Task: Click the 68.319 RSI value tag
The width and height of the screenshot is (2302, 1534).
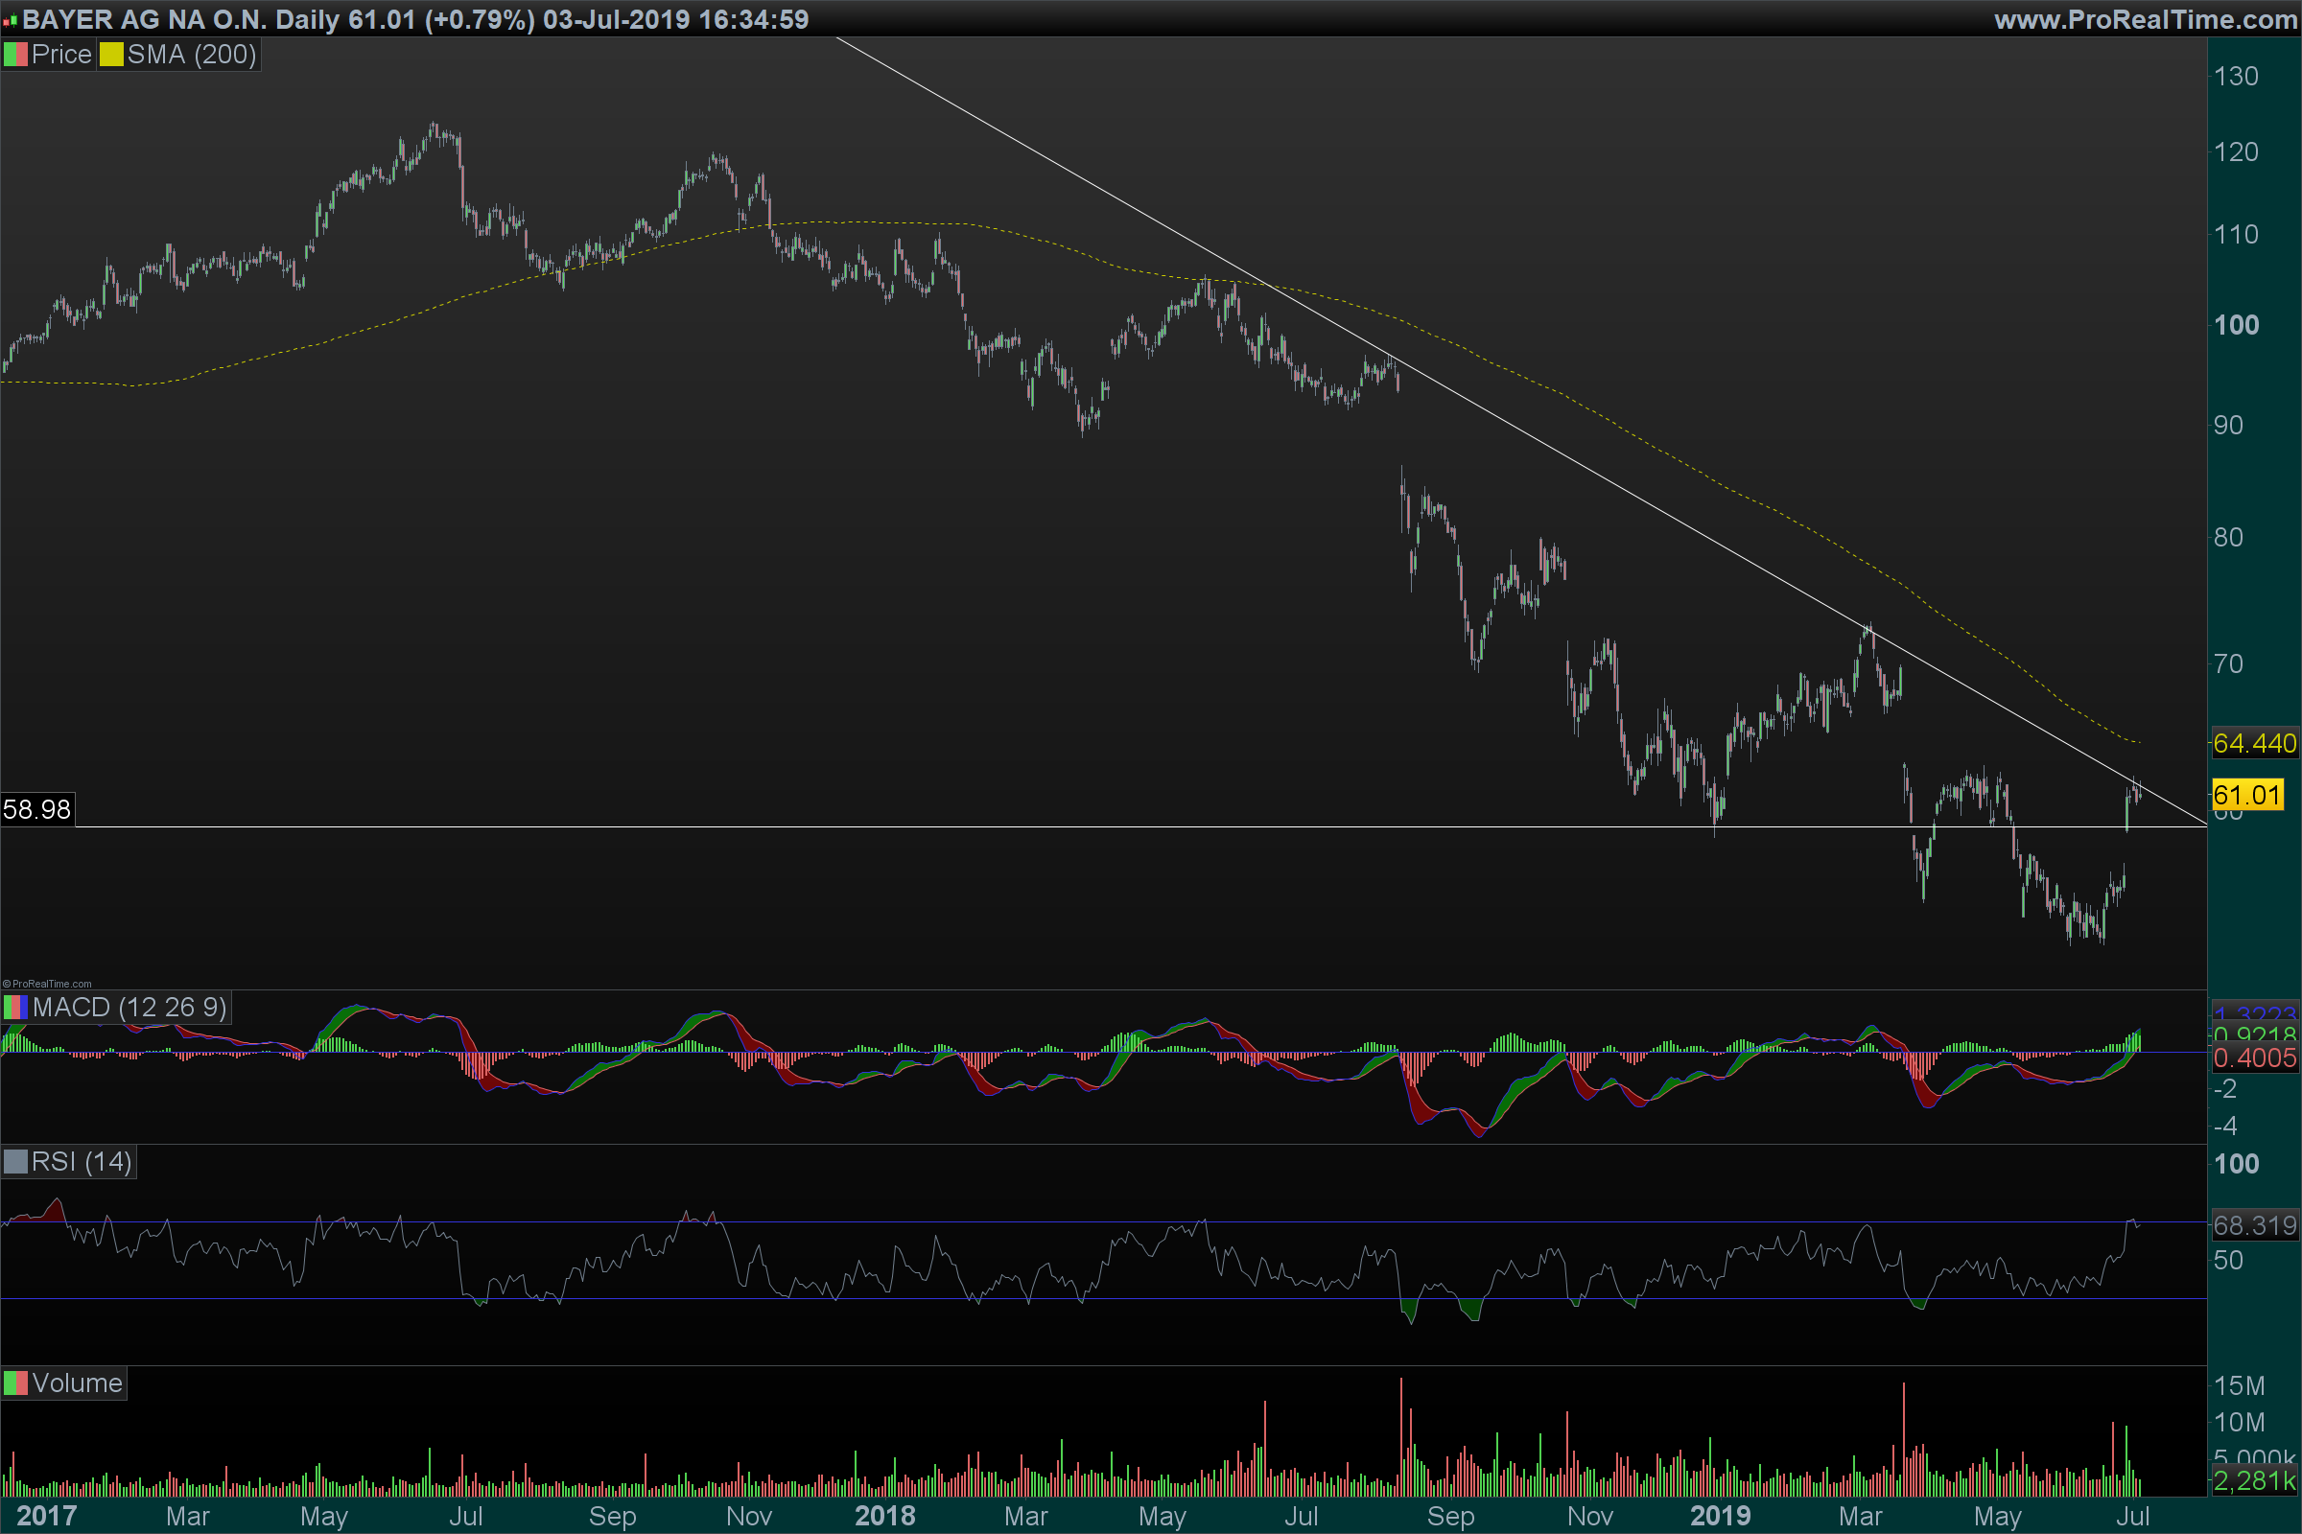Action: (x=2254, y=1226)
